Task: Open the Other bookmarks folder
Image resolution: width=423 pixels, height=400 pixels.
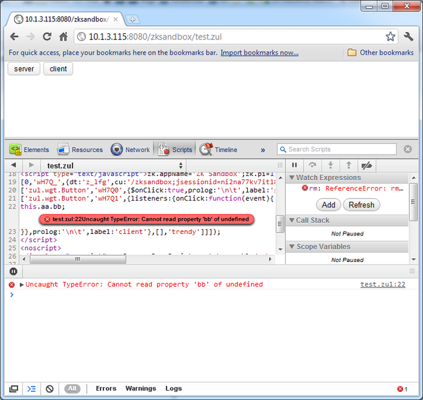Action: pos(380,53)
